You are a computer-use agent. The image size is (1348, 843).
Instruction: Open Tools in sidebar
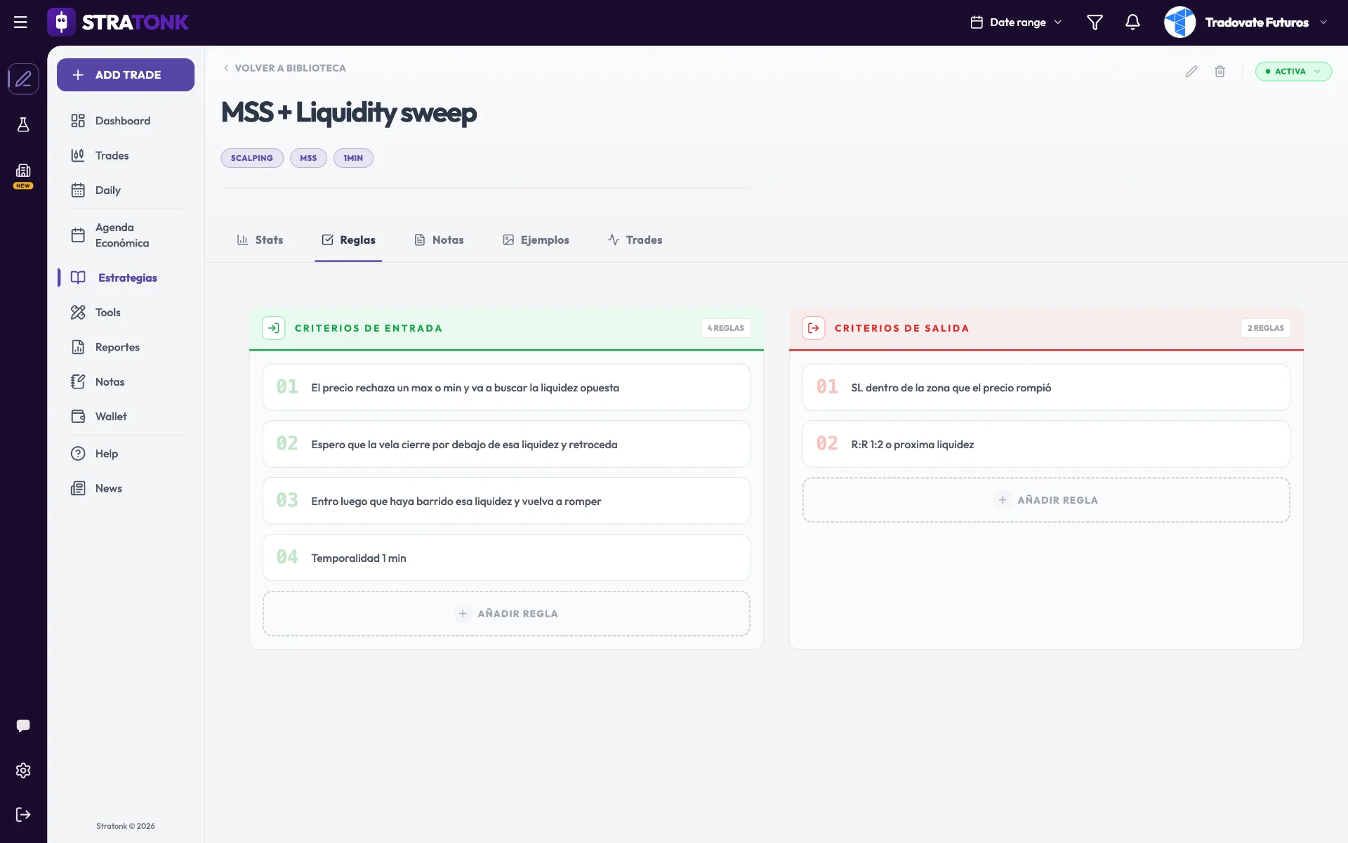(x=96, y=313)
